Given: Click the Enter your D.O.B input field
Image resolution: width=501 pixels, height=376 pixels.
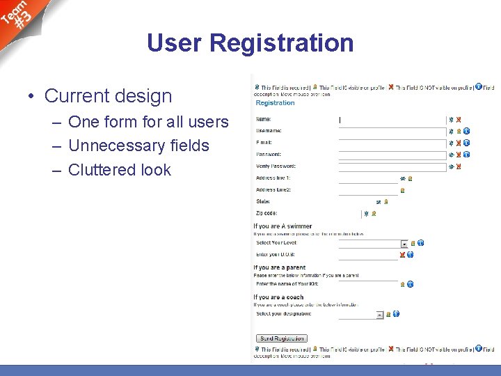Looking at the screenshot, I should 368,255.
